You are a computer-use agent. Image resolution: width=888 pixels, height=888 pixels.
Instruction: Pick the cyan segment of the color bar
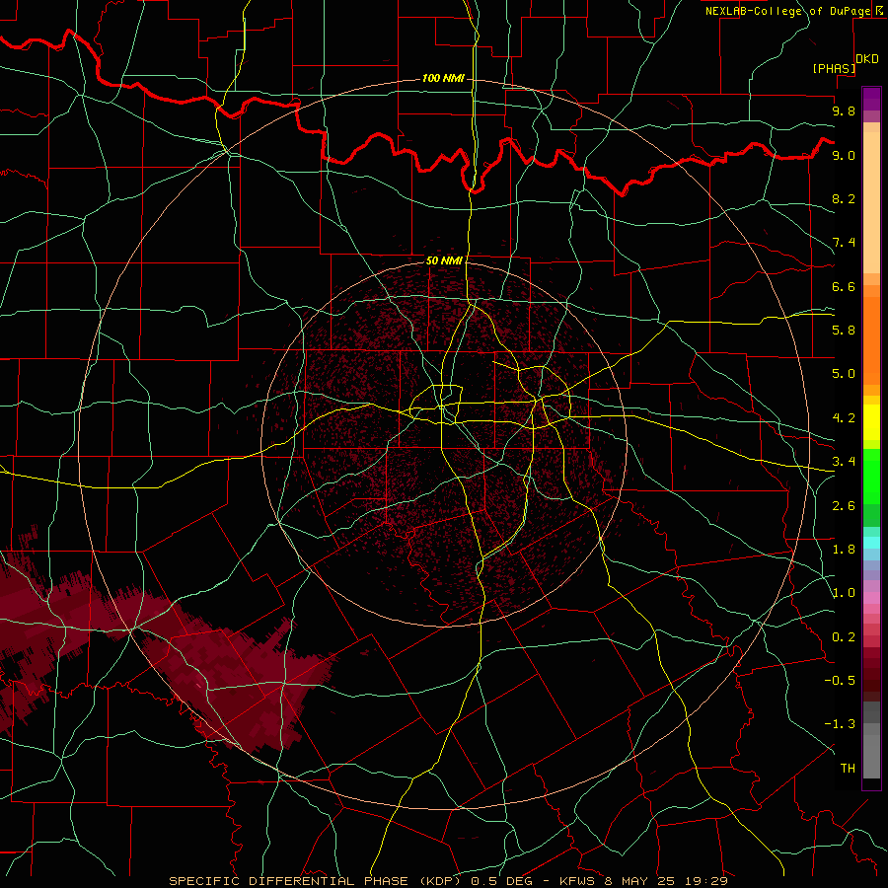pos(871,543)
